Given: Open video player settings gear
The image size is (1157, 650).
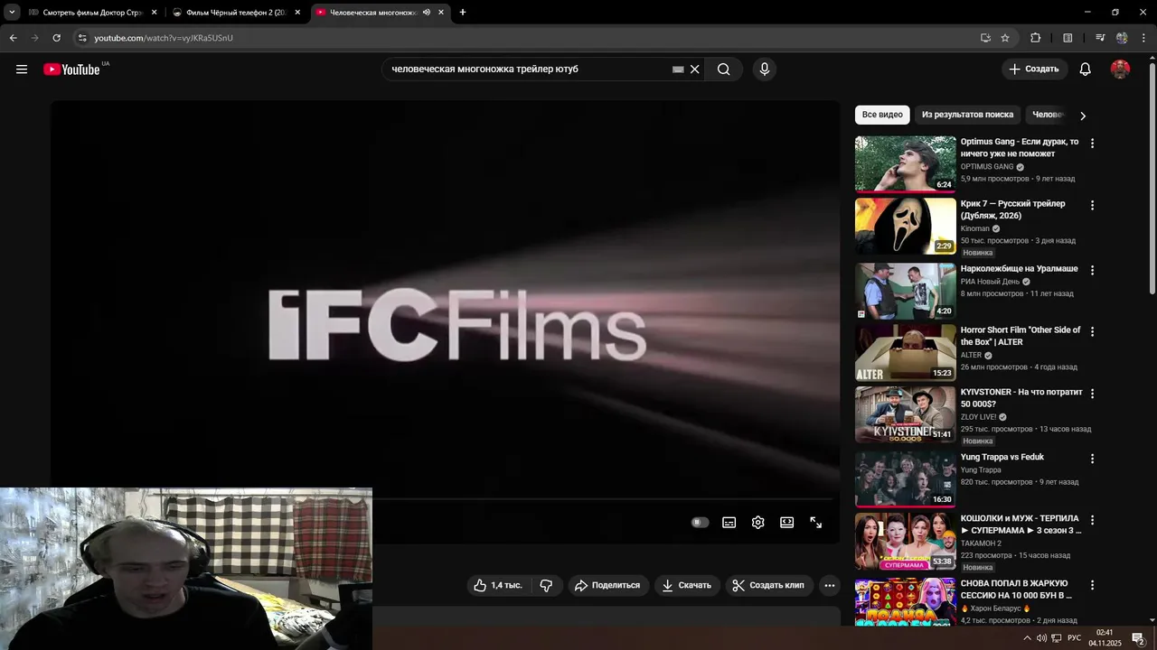Looking at the screenshot, I should point(758,523).
